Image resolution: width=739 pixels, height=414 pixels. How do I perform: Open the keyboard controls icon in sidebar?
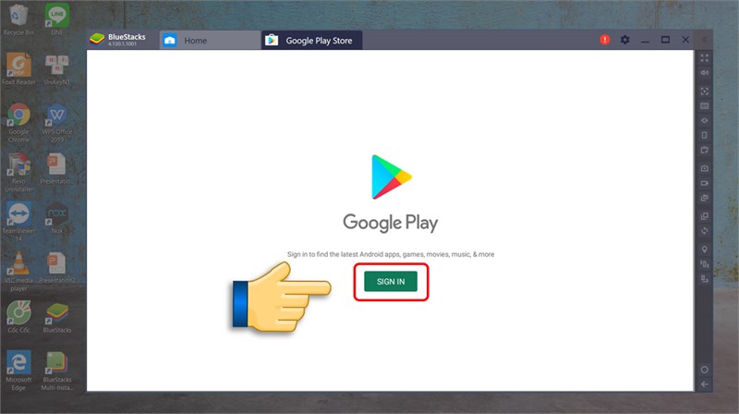coord(705,106)
